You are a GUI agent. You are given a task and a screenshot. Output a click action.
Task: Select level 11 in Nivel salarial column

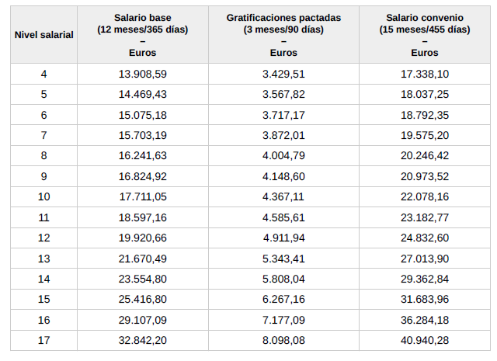pyautogui.click(x=43, y=217)
